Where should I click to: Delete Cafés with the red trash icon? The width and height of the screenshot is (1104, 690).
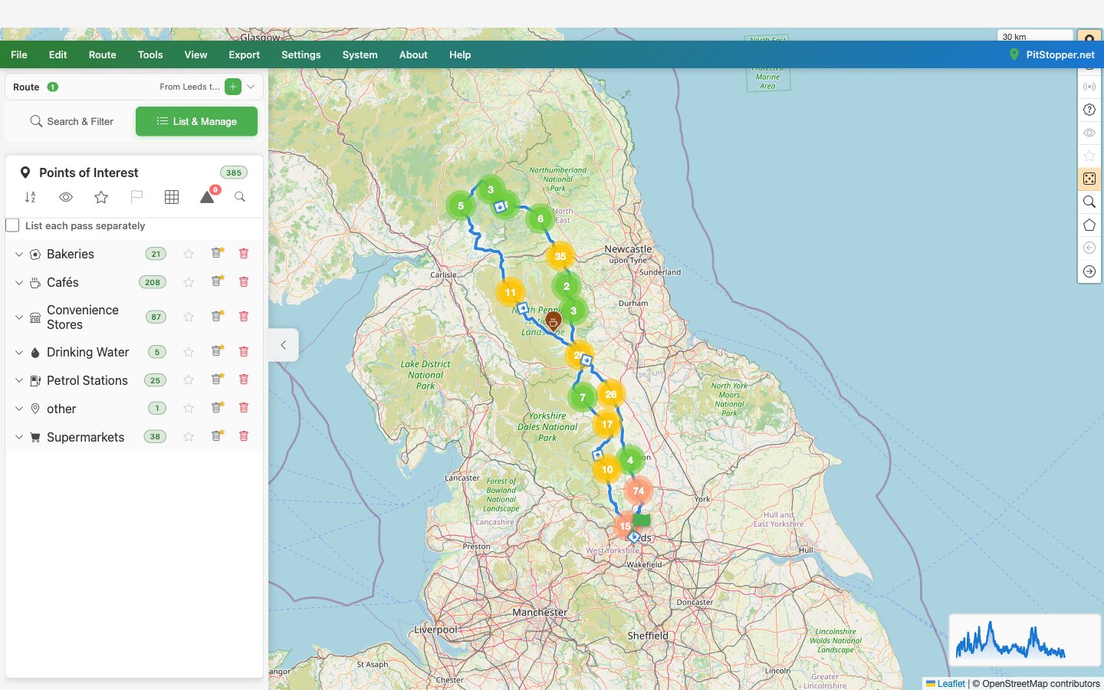click(244, 281)
